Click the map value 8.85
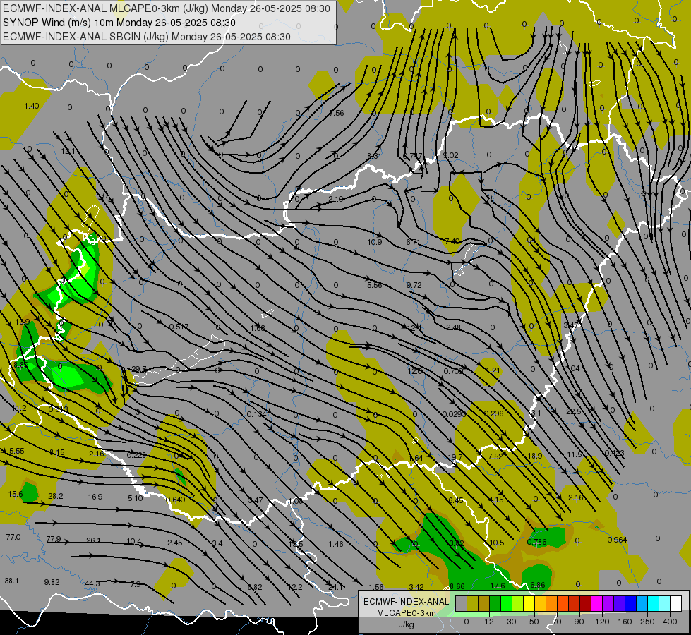 [20, 365]
